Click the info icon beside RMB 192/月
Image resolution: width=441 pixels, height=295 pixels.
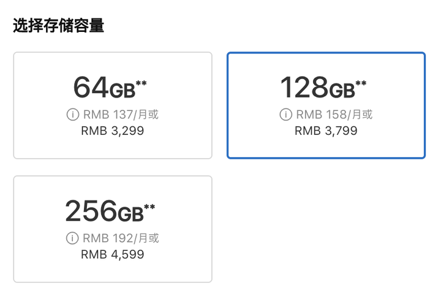coord(71,239)
